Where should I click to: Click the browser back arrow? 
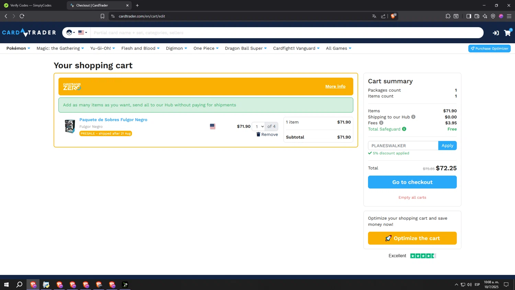[x=6, y=16]
